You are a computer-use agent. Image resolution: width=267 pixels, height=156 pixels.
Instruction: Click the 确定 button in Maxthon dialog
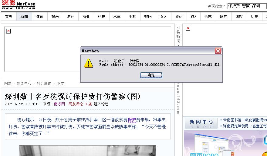pos(151,75)
